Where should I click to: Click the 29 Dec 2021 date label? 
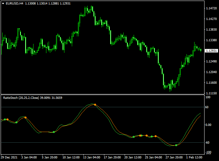point(9,157)
